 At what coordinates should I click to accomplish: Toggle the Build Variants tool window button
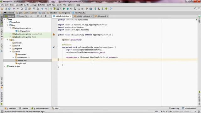2,98
